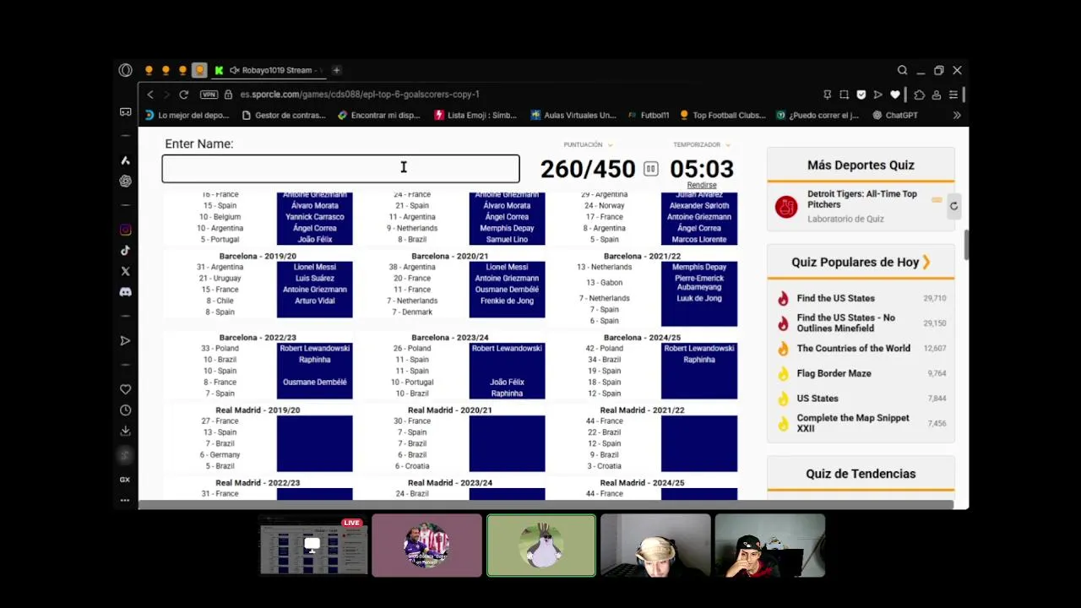The image size is (1081, 608).
Task: Click 'Real Madrid - 2019/20' heading
Action: pyautogui.click(x=258, y=410)
